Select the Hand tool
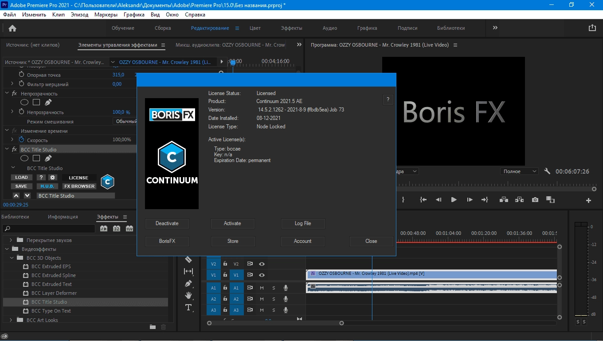603x341 pixels. click(188, 295)
